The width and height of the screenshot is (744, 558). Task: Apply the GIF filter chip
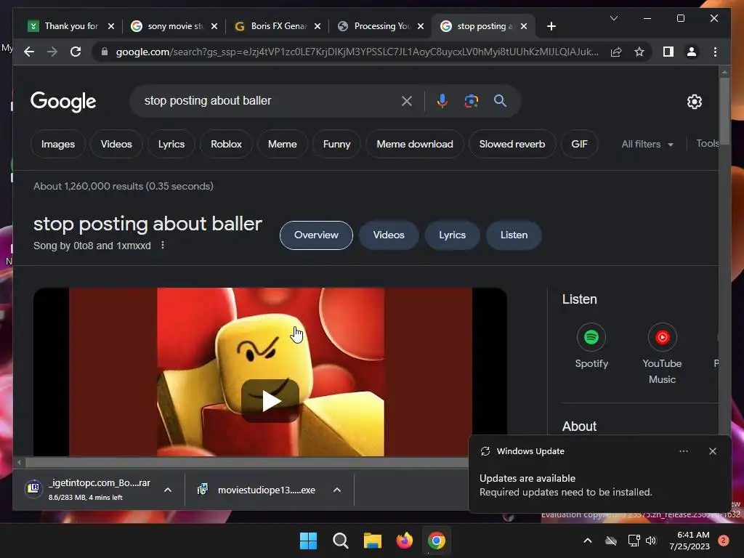tap(579, 145)
